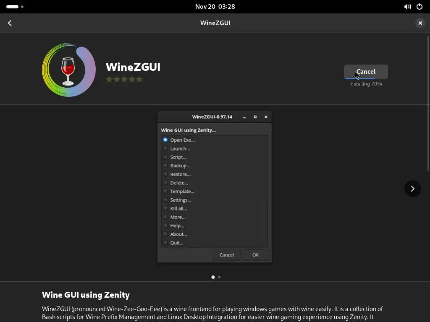Click the WineZGUI wine glass logo
The image size is (430, 322).
coord(69,70)
